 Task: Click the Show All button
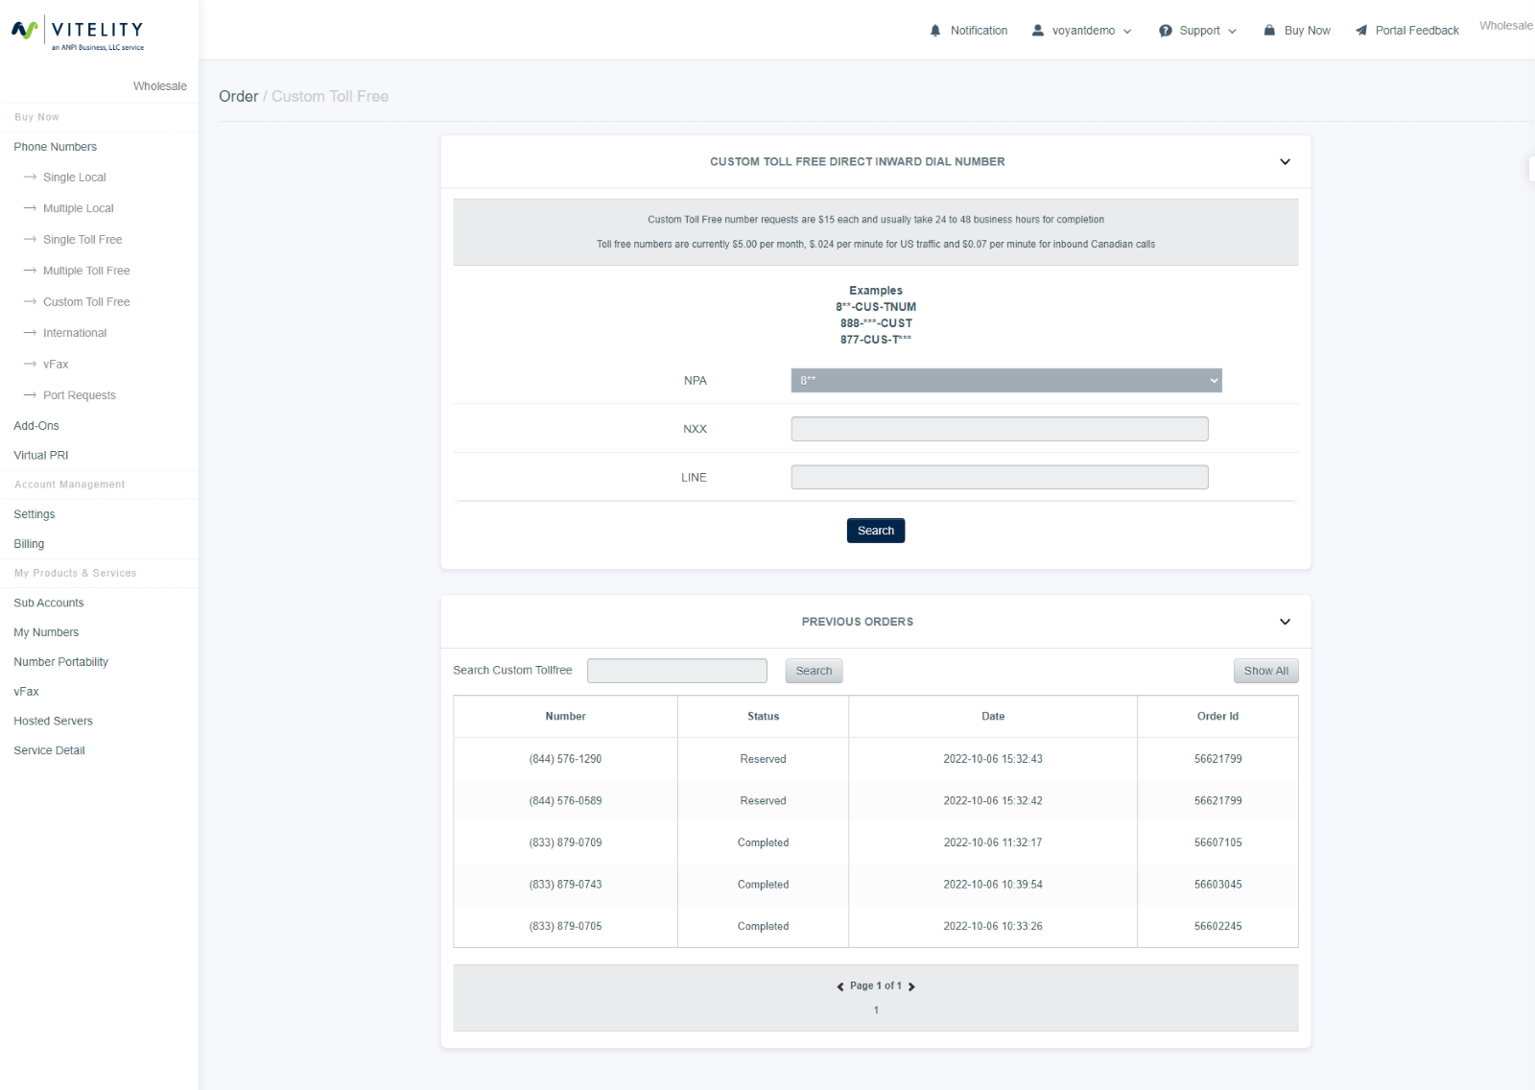click(1265, 671)
